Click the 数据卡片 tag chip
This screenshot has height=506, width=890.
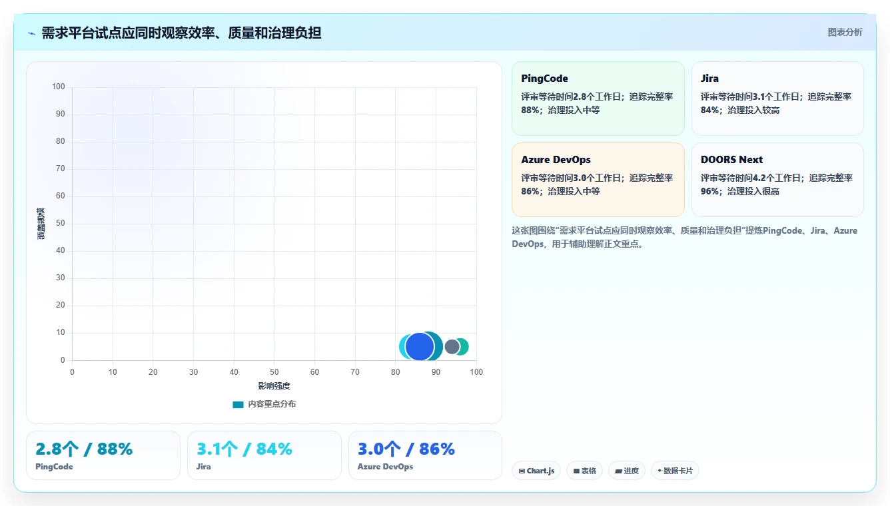tap(675, 471)
